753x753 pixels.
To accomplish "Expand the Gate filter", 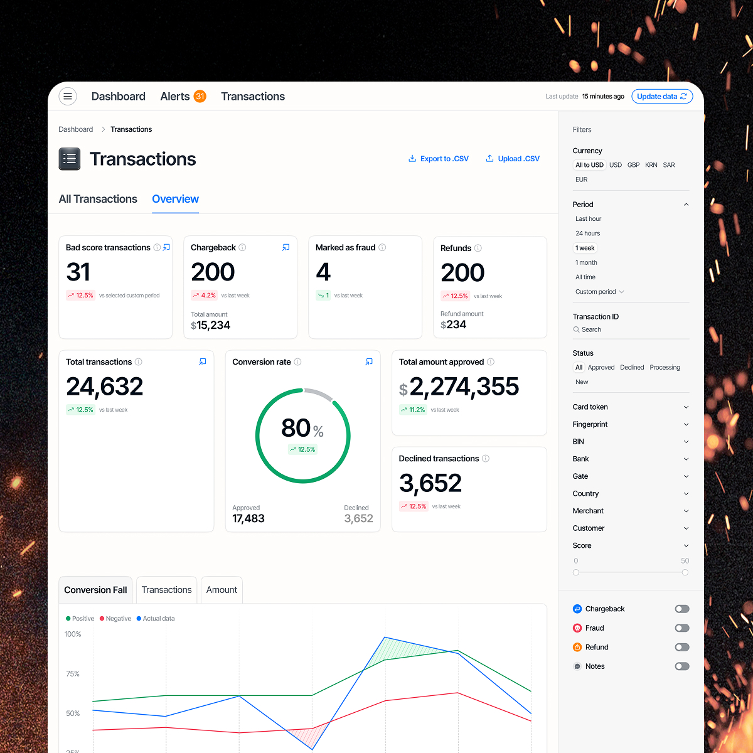I will pos(631,476).
